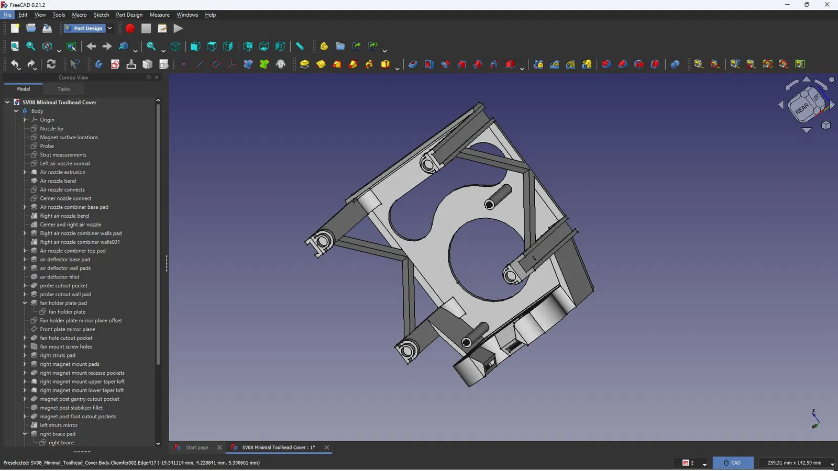
Task: Switch to the Front view icon
Action: click(x=195, y=46)
